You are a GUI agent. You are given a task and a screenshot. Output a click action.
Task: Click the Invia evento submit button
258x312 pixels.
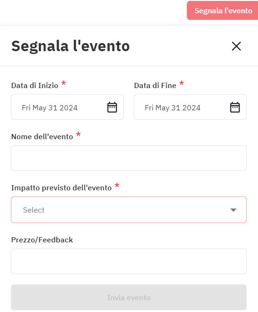tap(129, 297)
